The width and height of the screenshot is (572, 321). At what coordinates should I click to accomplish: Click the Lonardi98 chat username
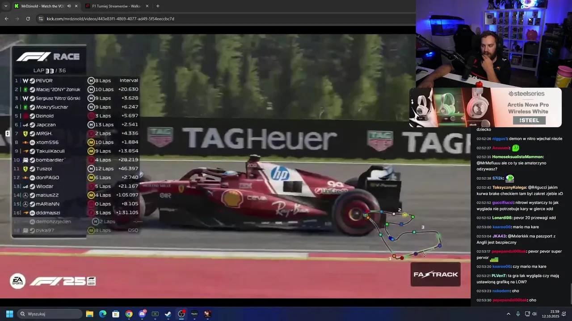(x=502, y=218)
